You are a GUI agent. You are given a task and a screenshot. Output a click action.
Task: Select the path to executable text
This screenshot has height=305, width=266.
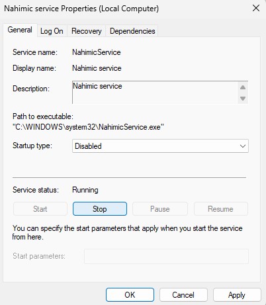pyautogui.click(x=88, y=127)
